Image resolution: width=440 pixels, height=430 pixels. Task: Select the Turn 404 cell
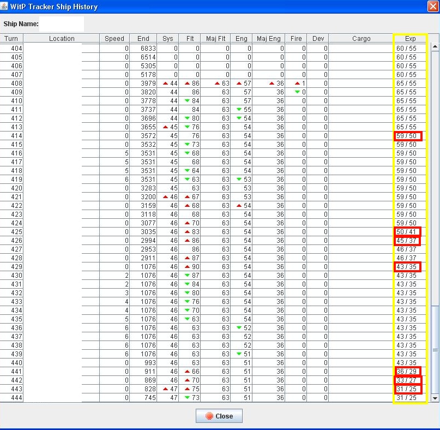[x=11, y=49]
